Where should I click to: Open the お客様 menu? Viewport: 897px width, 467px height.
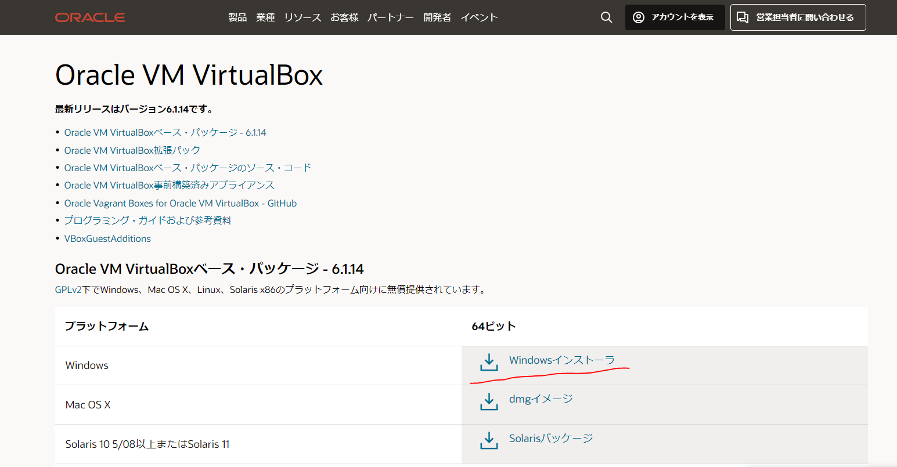coord(344,17)
